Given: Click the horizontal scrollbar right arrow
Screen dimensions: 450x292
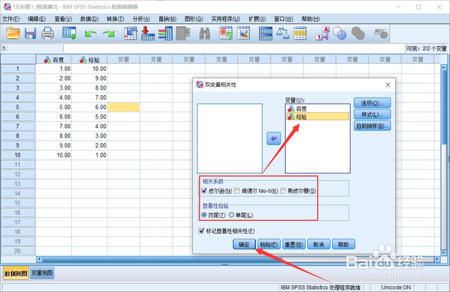Looking at the screenshot, I should pyautogui.click(x=437, y=259).
